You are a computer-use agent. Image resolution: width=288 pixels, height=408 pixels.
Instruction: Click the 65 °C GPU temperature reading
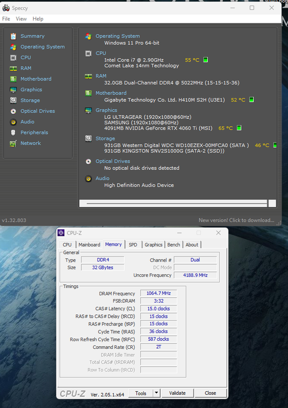226,128
